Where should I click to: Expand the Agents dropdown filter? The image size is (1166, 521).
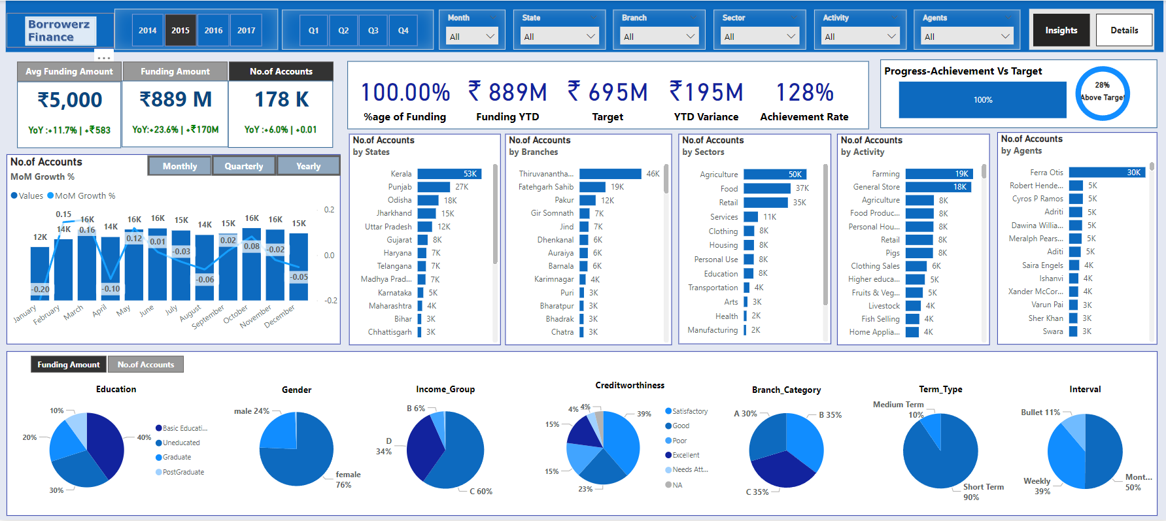click(x=966, y=37)
